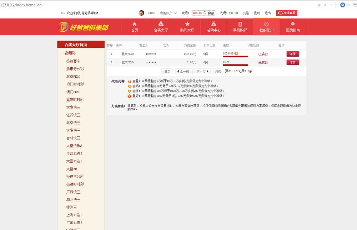Select 手机购彩 phone icon
This screenshot has height=230, width=357.
tap(240, 24)
